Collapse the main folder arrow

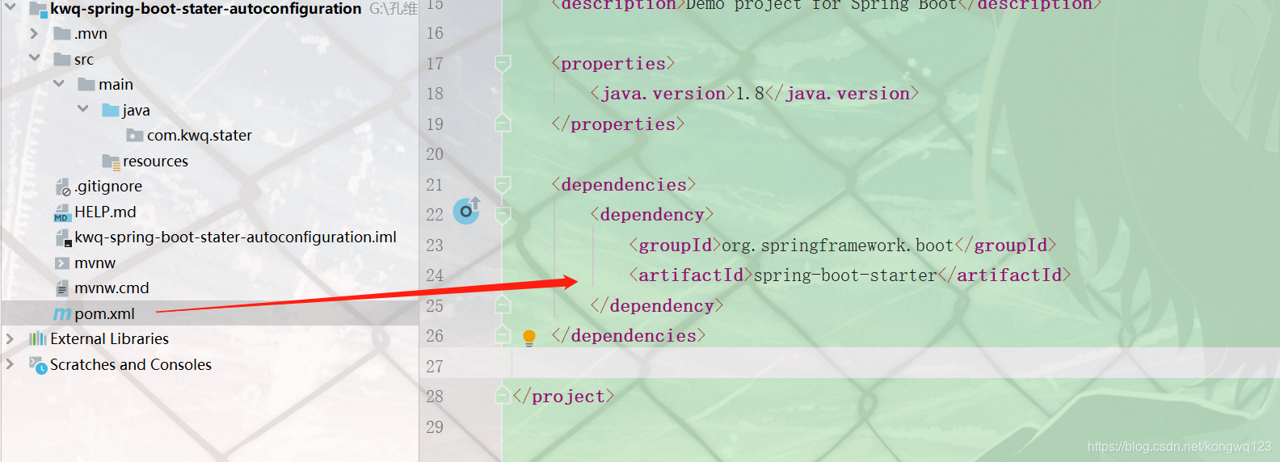tap(59, 83)
